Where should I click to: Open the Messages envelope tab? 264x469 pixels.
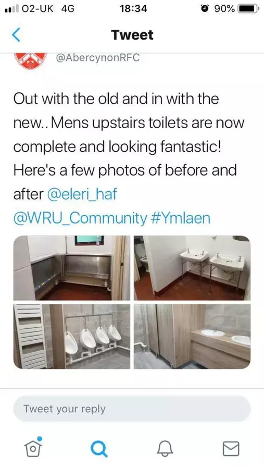point(231,449)
